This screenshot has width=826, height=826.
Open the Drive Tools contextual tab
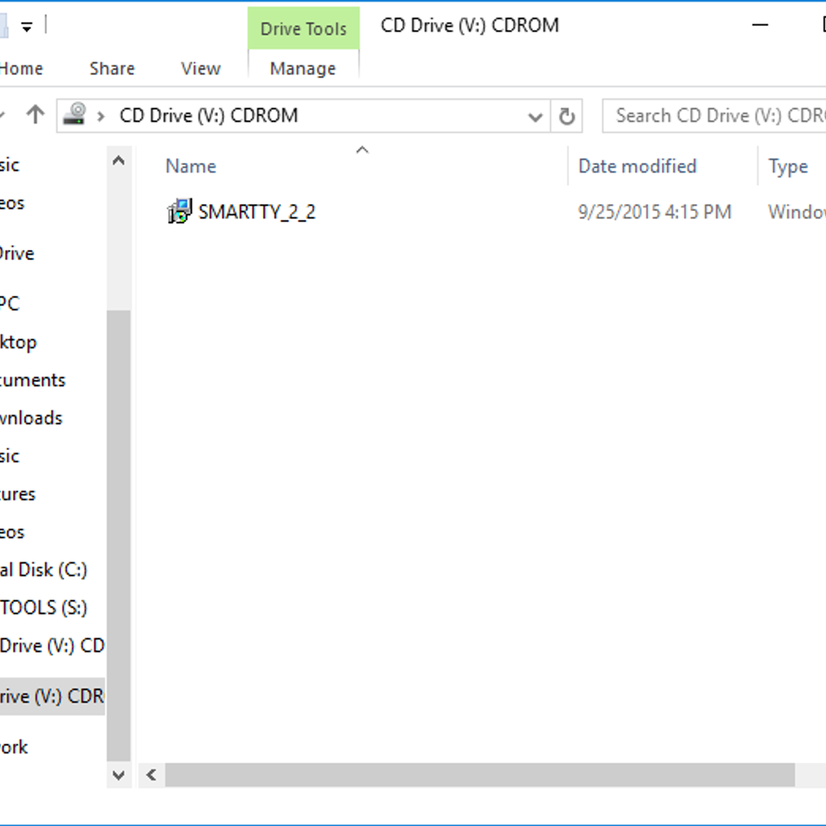click(x=304, y=29)
